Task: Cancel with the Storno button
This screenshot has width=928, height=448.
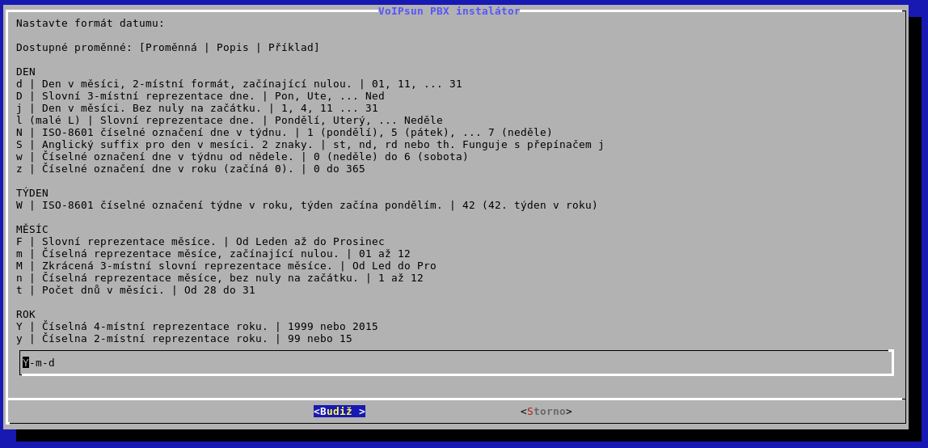Action: (x=546, y=412)
